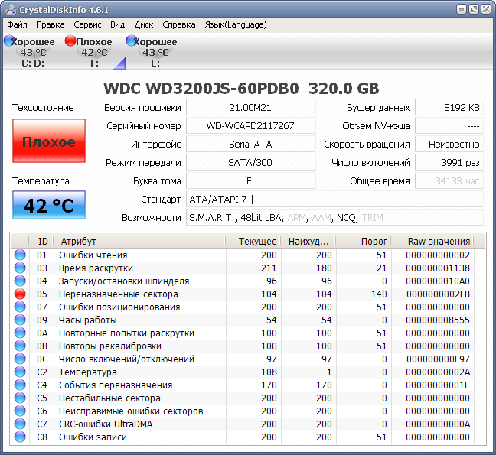This screenshot has width=496, height=455.
Task: Click status icon for C7 CRC-ошибки UltraDMA
Action: [x=20, y=424]
